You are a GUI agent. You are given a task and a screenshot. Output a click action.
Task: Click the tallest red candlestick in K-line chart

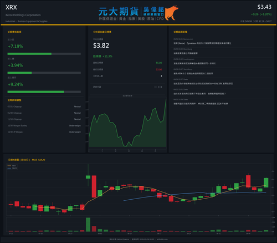[x=94, y=186]
